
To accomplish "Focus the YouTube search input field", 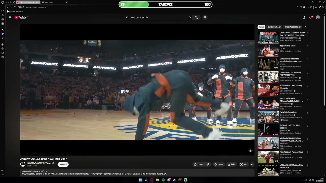I will pyautogui.click(x=157, y=18).
